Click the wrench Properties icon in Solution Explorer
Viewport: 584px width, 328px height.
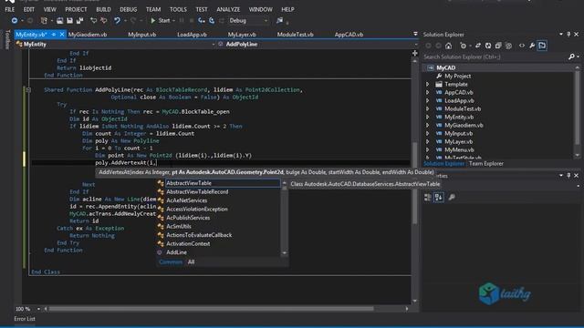click(532, 46)
